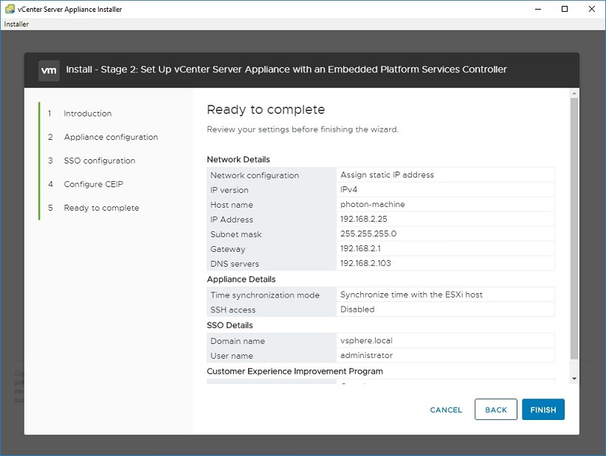Click the 'IP version' row label
Screen dimensions: 606x456
click(230, 190)
